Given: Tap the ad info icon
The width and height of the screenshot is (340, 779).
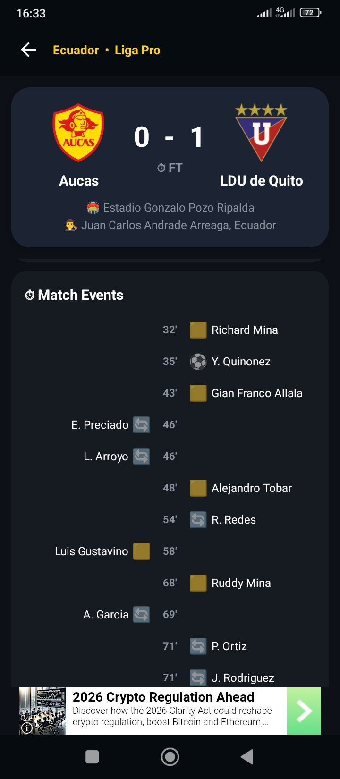Looking at the screenshot, I should click(27, 728).
